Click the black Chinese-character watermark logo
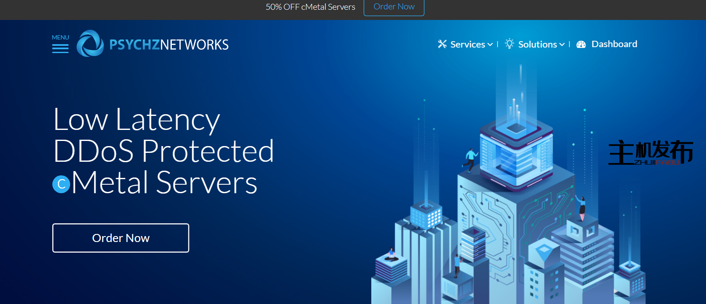Image resolution: width=706 pixels, height=304 pixels. [650, 152]
